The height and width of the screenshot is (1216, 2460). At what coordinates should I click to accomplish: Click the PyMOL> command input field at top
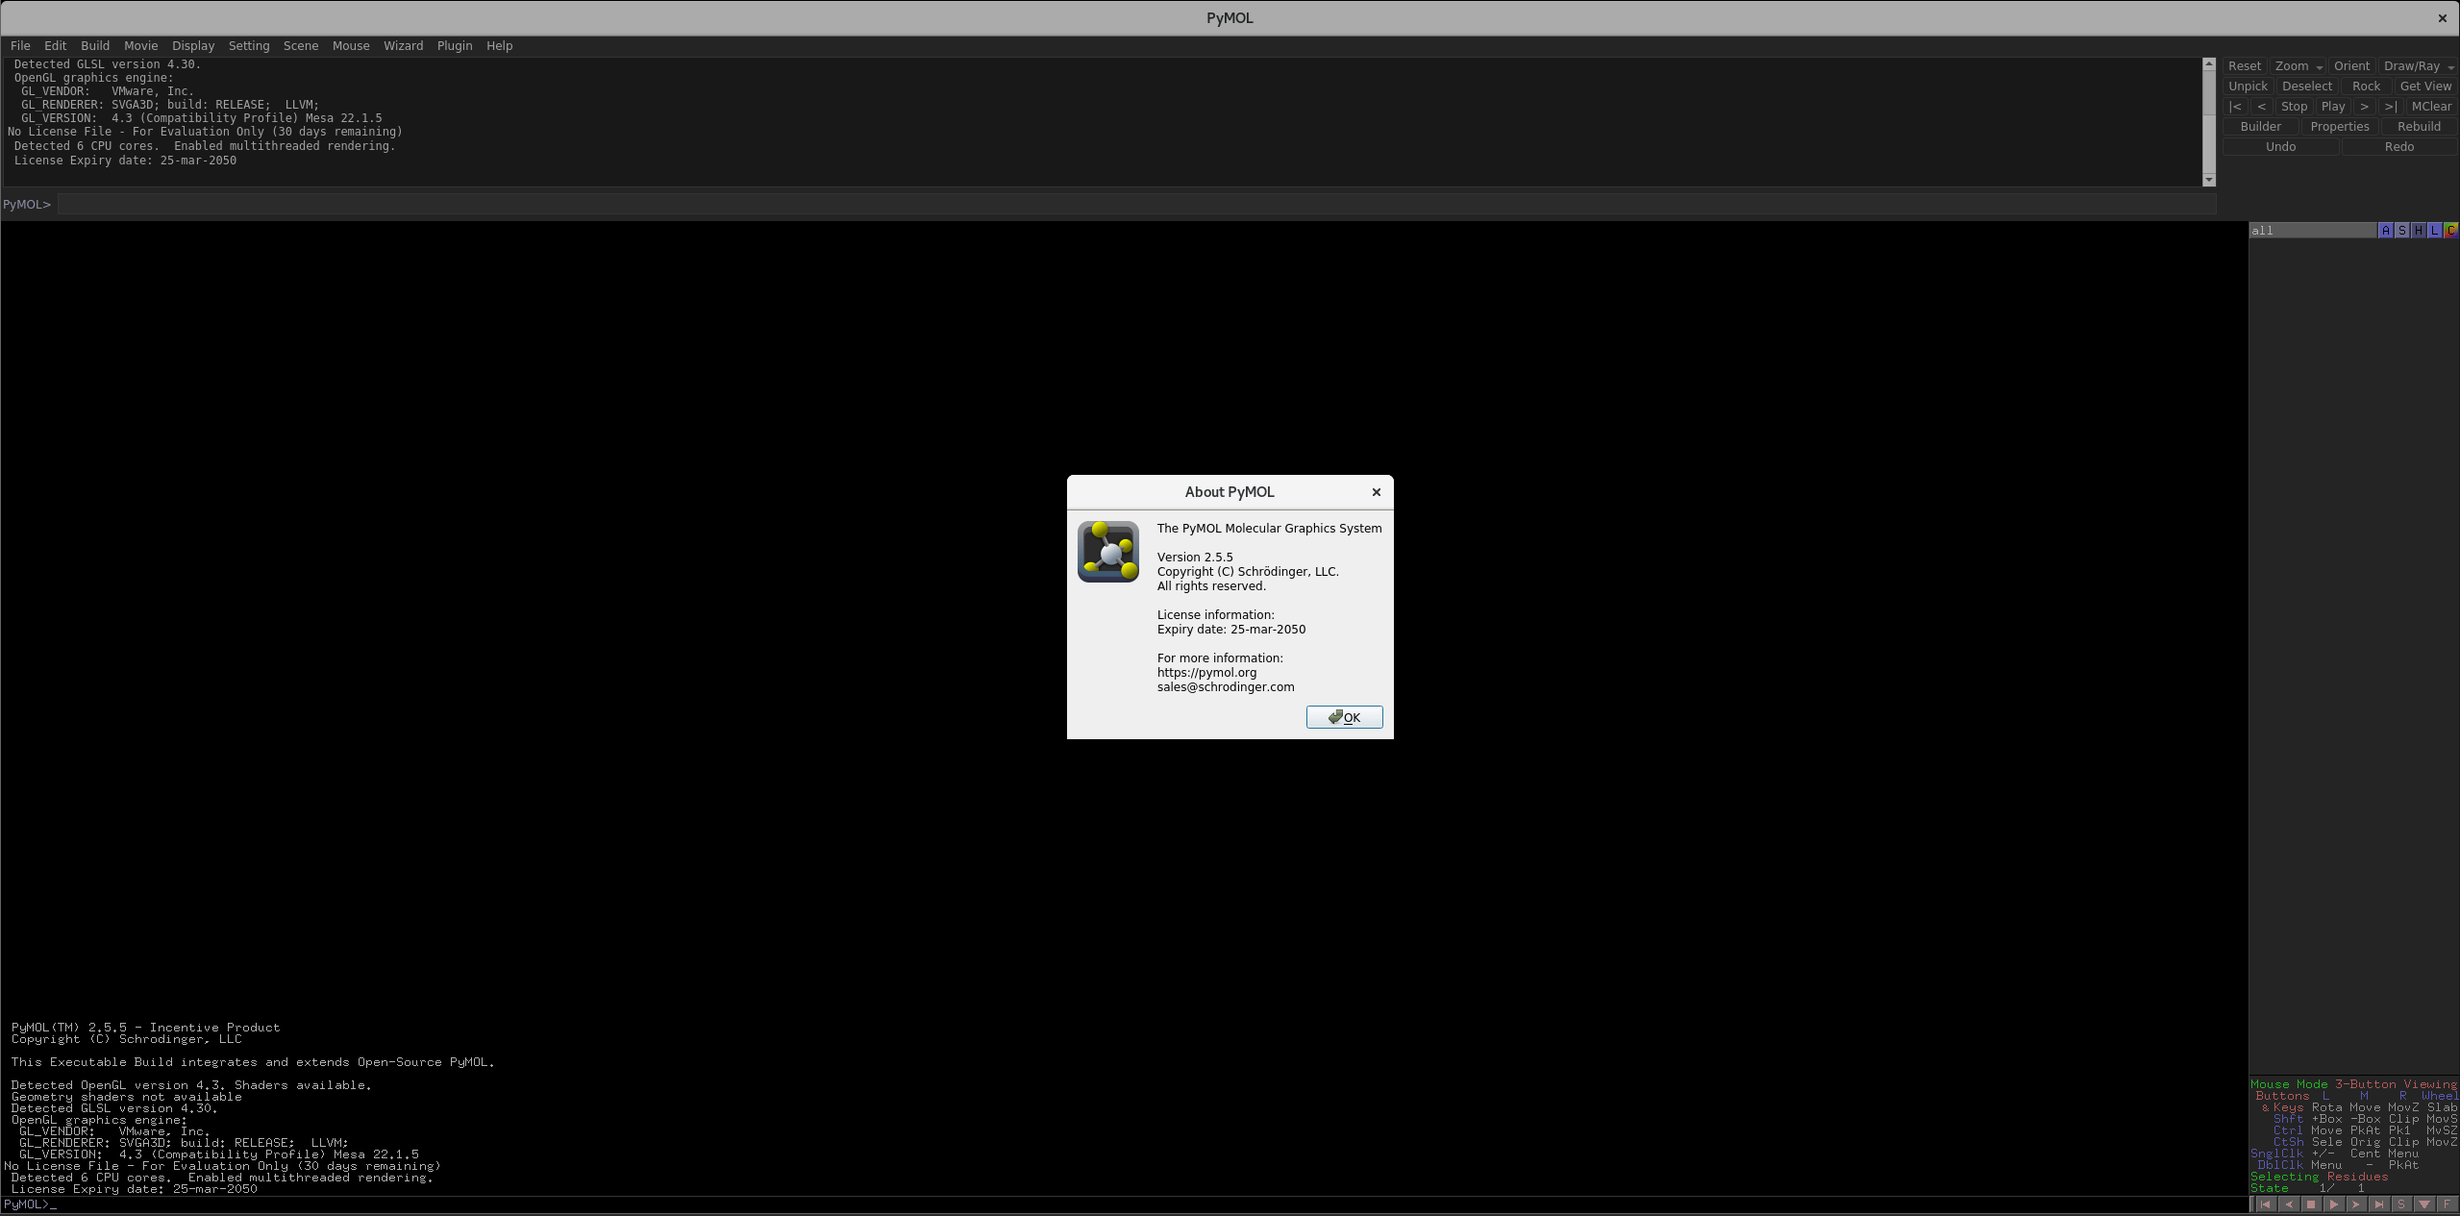pos(1136,204)
